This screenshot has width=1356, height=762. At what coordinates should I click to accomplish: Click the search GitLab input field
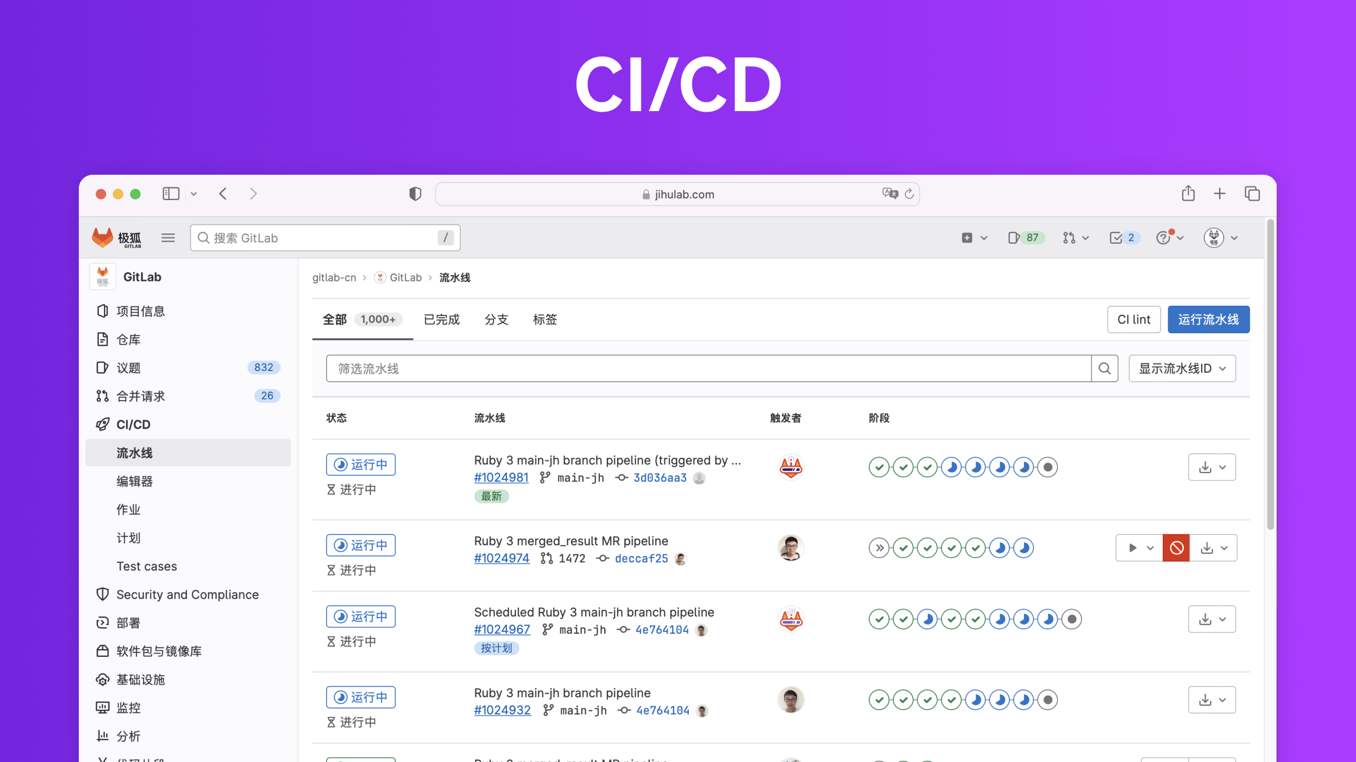[x=324, y=237]
